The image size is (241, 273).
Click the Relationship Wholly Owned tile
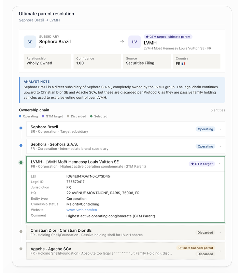[x=47, y=61]
